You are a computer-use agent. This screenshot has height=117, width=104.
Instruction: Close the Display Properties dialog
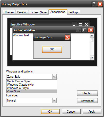(x=100, y=4)
